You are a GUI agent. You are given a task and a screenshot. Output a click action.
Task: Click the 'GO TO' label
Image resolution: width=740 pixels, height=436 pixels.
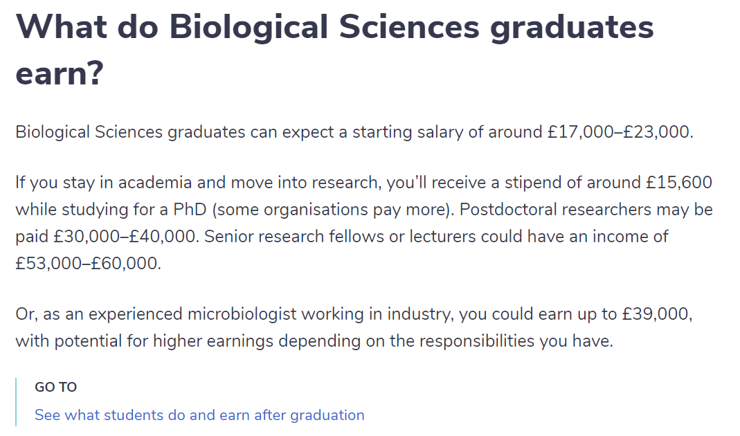[x=55, y=387]
